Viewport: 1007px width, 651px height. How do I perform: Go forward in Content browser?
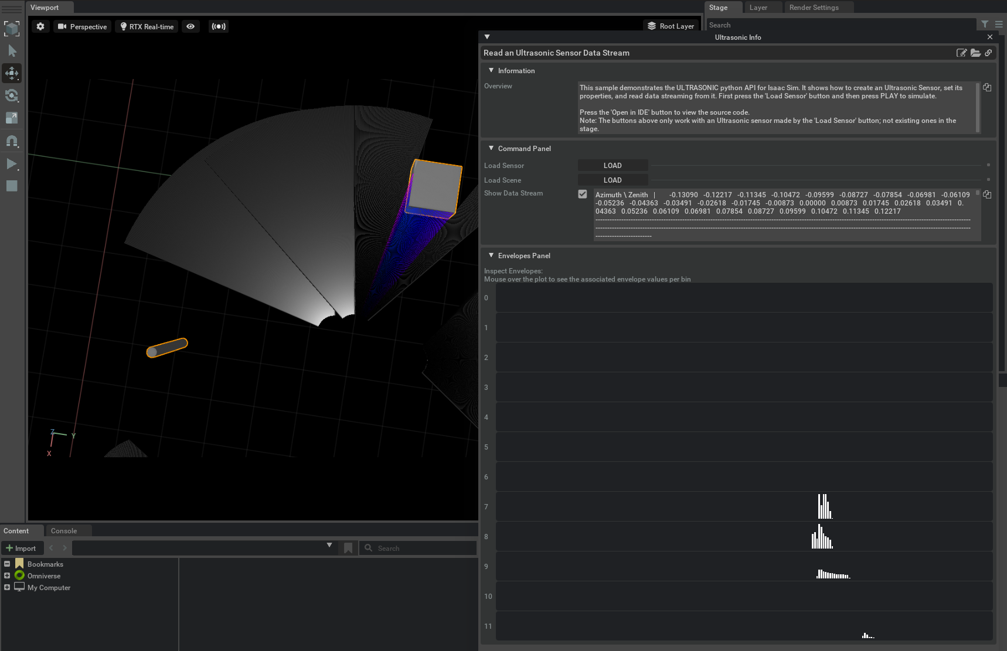tap(64, 548)
